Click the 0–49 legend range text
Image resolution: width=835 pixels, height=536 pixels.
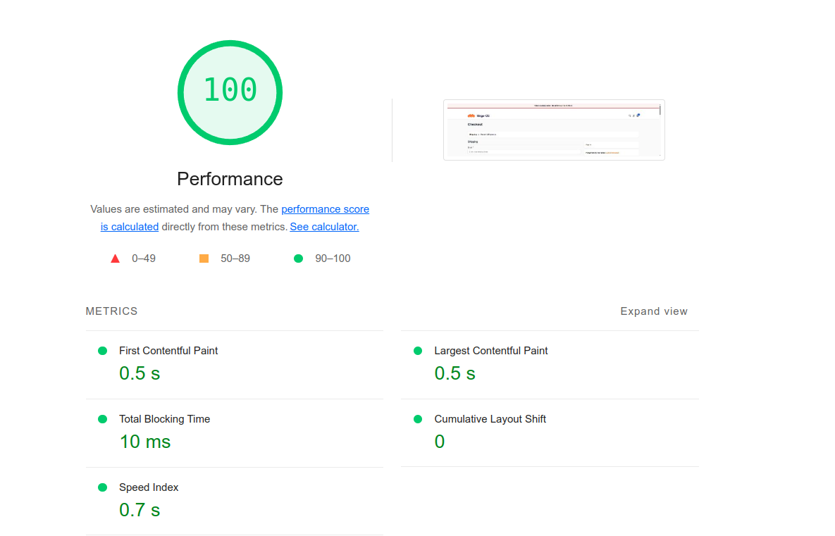[x=144, y=258]
